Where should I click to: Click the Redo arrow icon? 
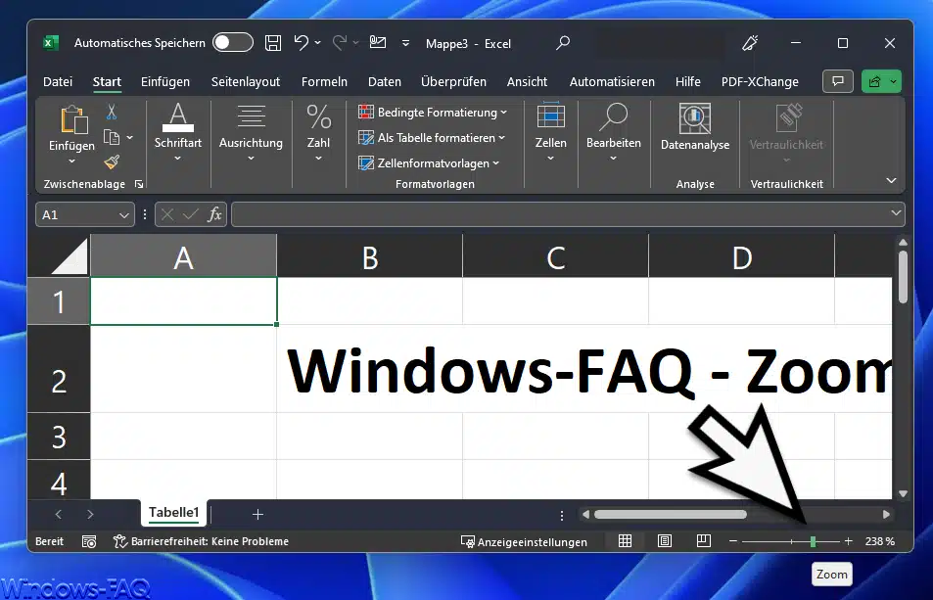(340, 43)
